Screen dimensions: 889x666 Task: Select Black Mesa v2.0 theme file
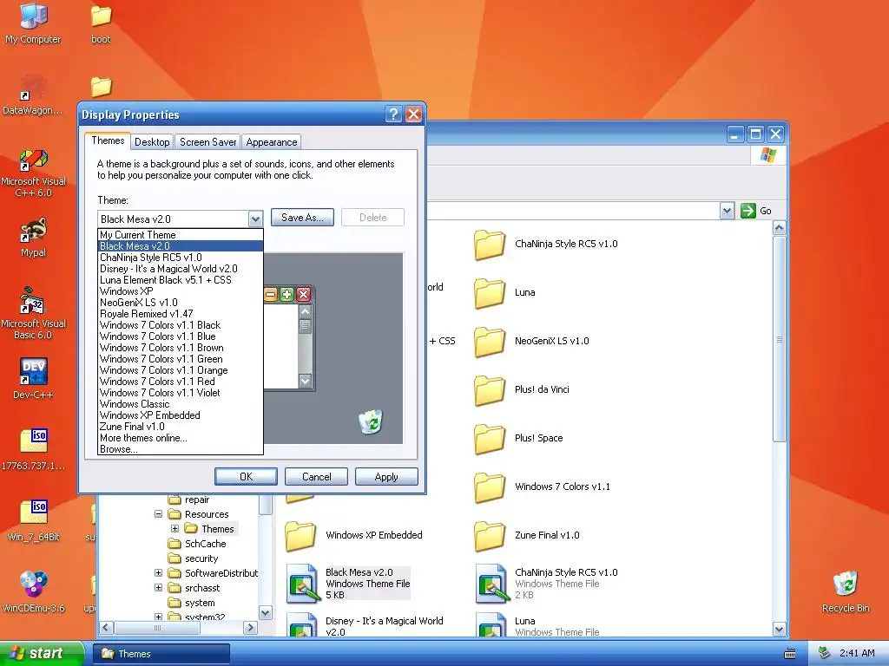pyautogui.click(x=348, y=584)
